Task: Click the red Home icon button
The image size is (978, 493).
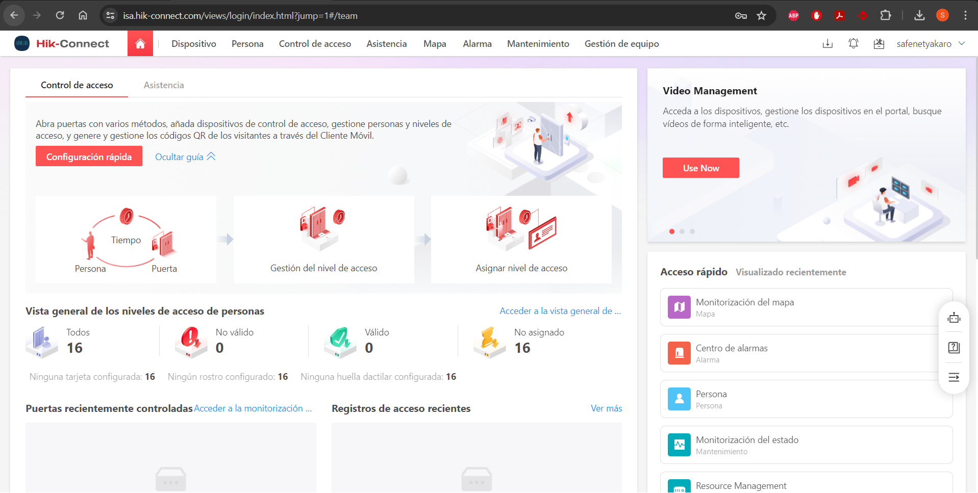Action: point(140,44)
